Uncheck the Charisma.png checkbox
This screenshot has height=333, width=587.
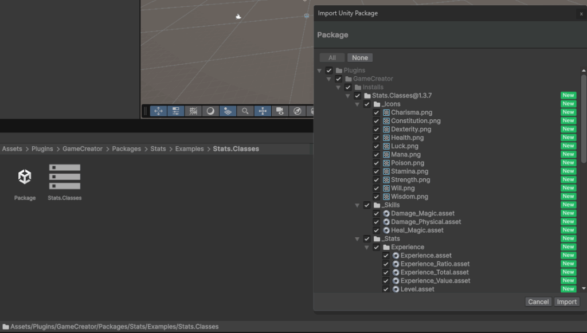point(376,112)
